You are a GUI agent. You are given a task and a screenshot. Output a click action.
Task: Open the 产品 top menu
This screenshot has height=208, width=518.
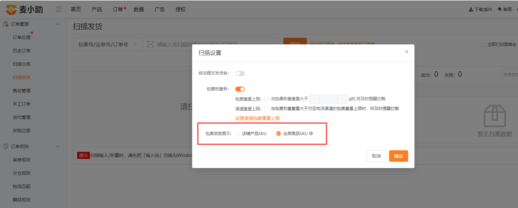[97, 10]
